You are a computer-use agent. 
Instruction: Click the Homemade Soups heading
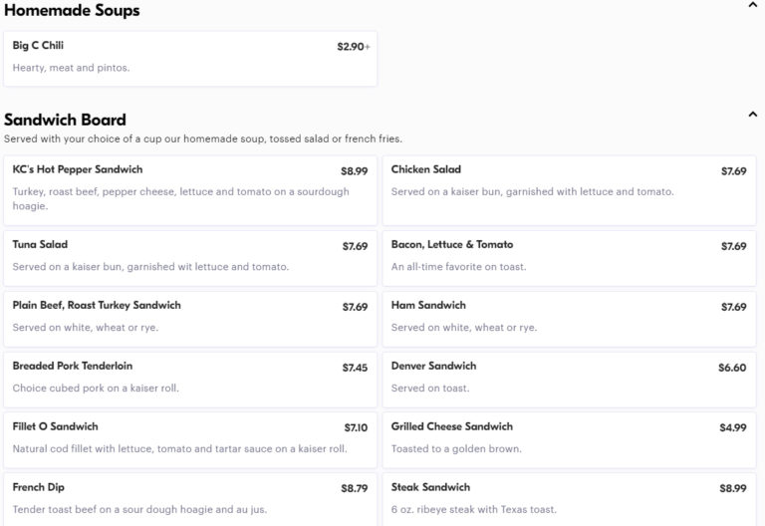pos(72,10)
